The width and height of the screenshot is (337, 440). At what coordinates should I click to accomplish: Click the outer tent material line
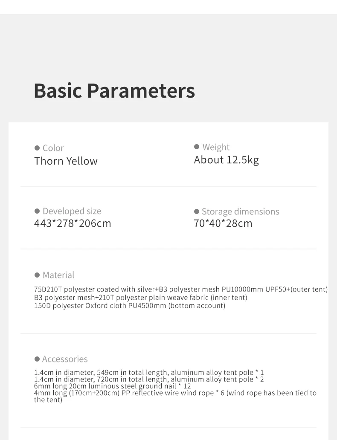pos(181,289)
